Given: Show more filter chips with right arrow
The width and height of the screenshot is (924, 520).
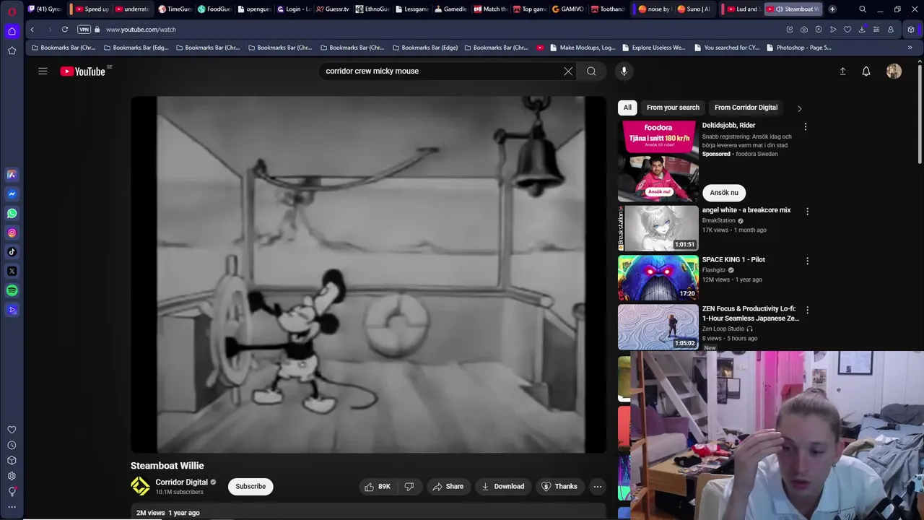Looking at the screenshot, I should (799, 108).
